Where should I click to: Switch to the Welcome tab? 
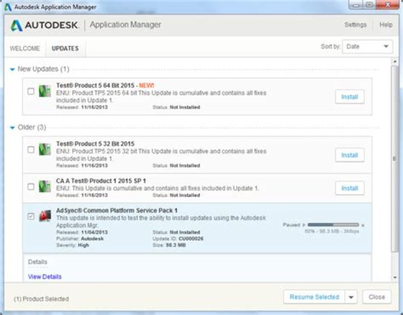click(x=25, y=48)
